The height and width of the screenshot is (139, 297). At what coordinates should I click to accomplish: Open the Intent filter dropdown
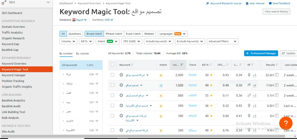coord(108,41)
